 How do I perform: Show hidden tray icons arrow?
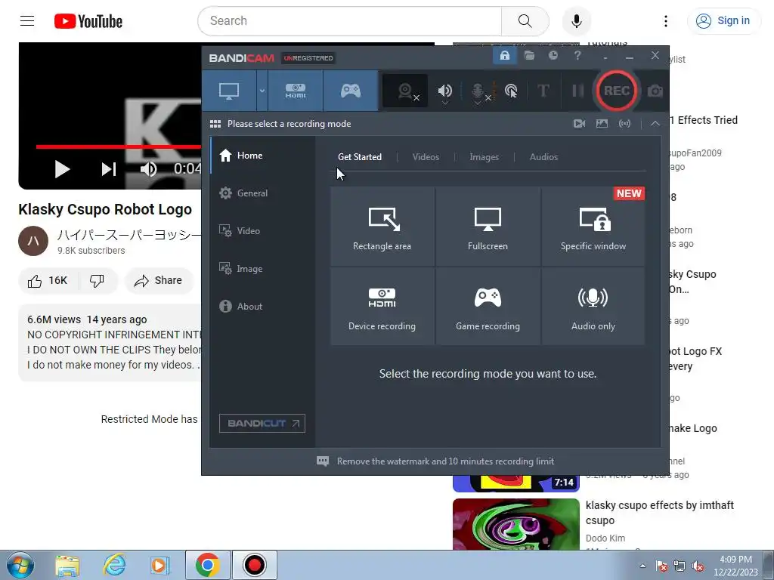click(642, 566)
